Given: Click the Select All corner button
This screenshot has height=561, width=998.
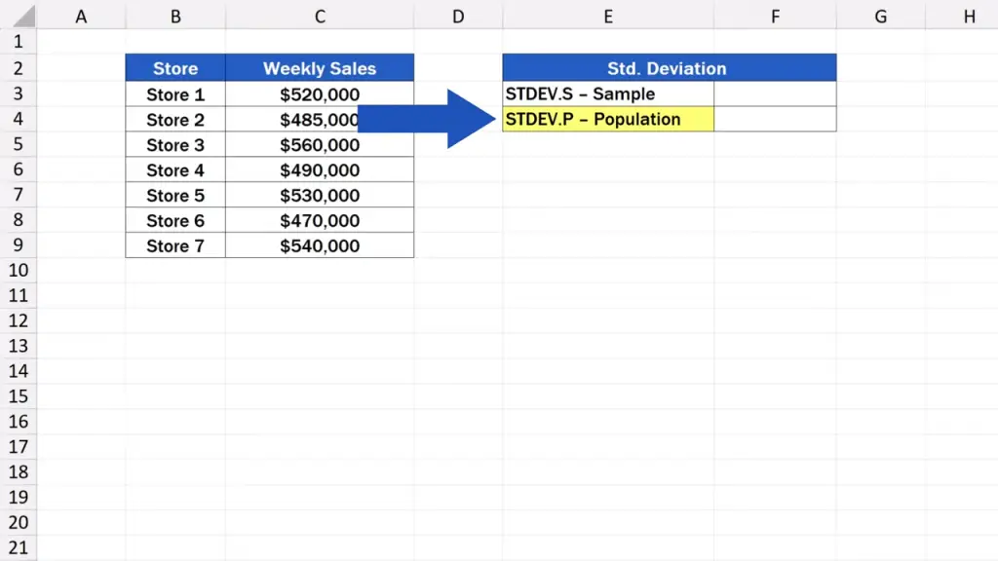Looking at the screenshot, I should click(x=18, y=17).
